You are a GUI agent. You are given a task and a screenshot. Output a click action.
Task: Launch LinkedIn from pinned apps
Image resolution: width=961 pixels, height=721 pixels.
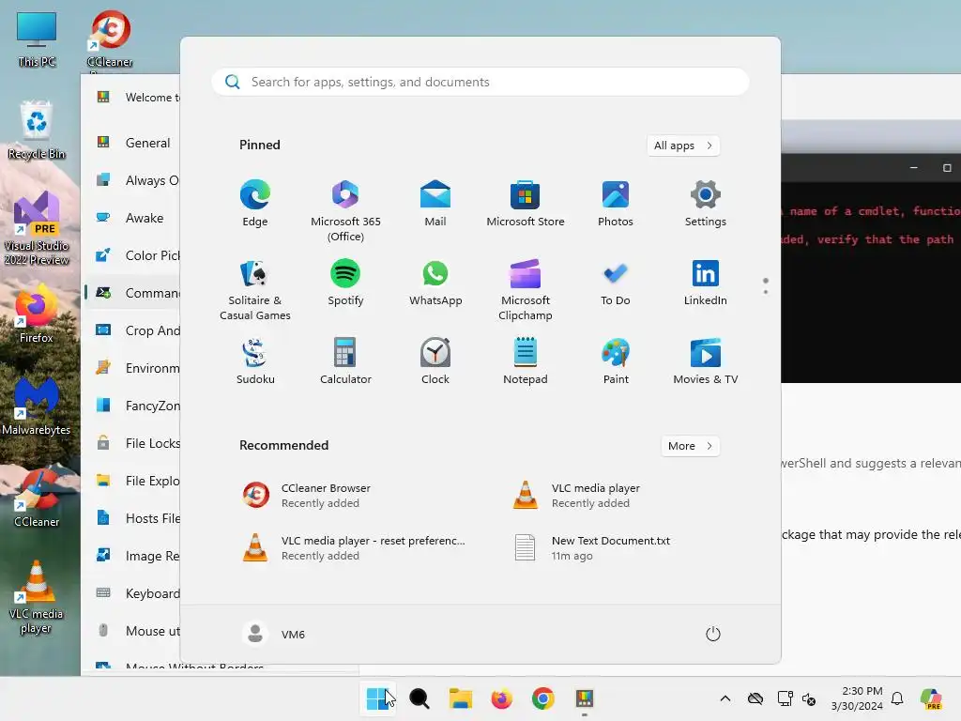click(x=706, y=283)
